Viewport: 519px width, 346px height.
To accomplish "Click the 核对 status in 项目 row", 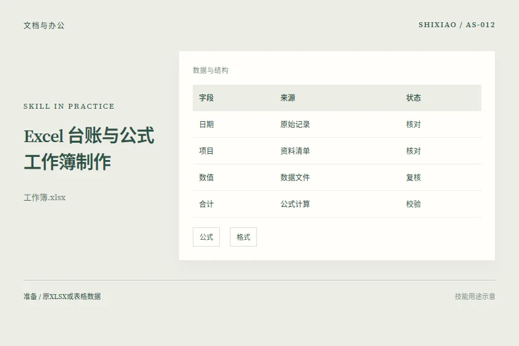I will [413, 151].
